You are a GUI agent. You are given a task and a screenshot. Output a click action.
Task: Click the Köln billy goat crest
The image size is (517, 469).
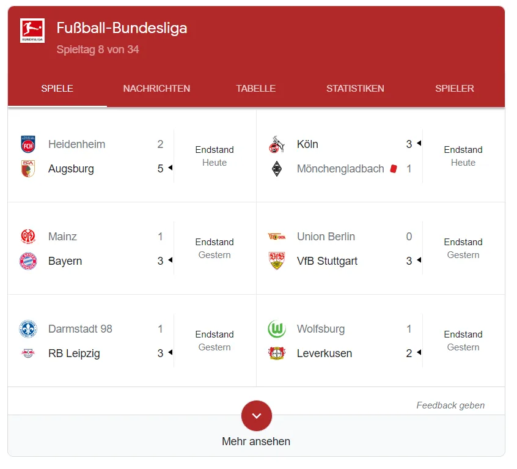click(277, 144)
